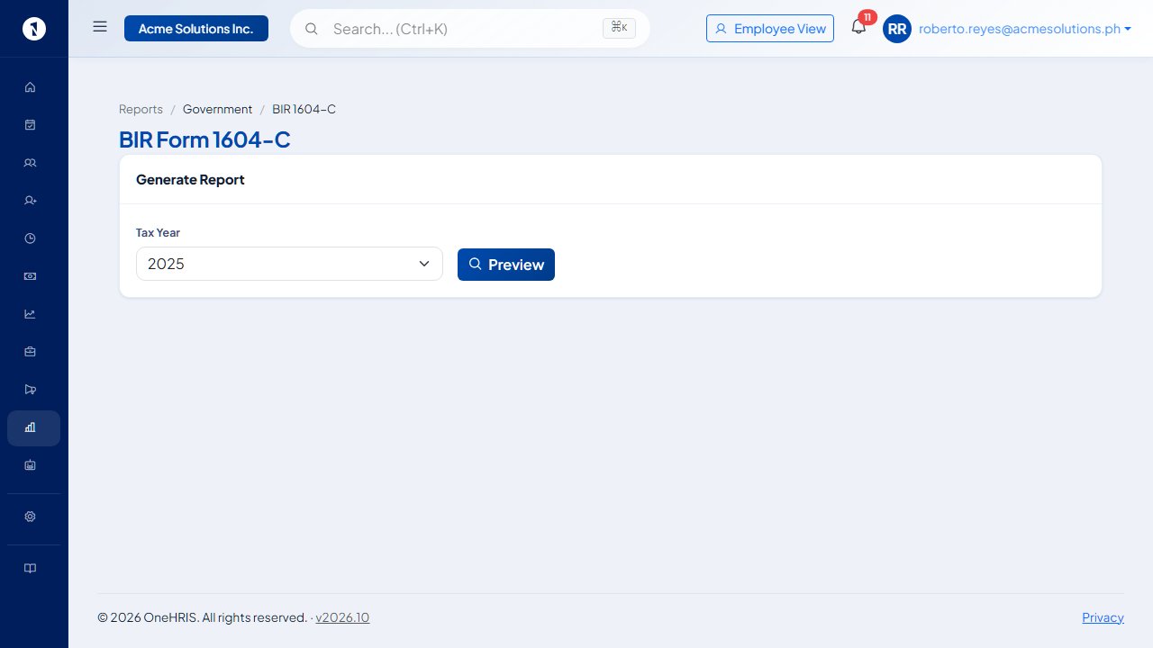The height and width of the screenshot is (648, 1153).
Task: Expand the roberto.reyes account menu
Action: pyautogui.click(x=1025, y=29)
